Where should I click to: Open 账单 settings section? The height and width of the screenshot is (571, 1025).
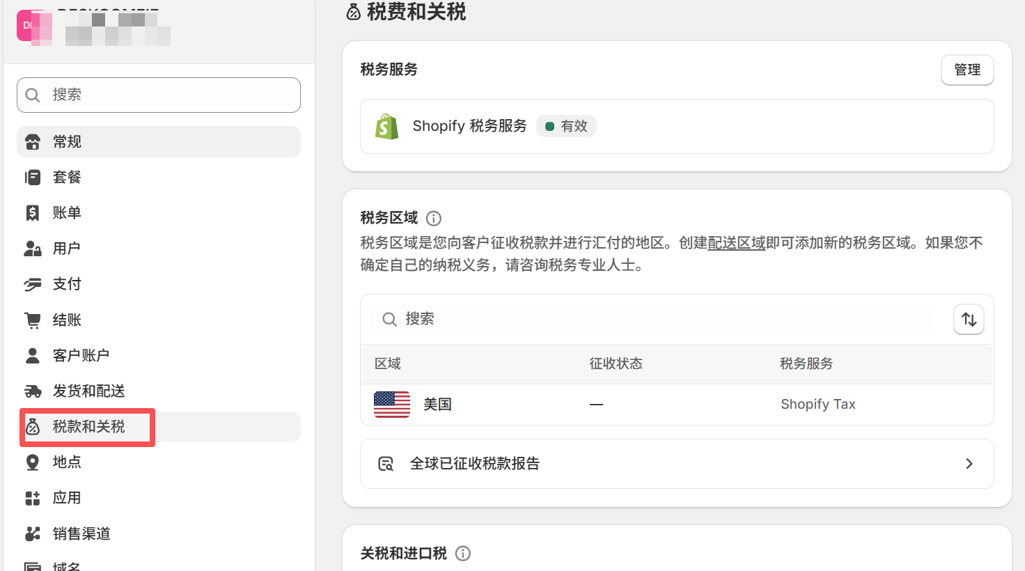tap(159, 213)
